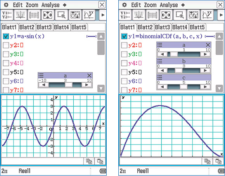Screen dimensions: 225x176
Task: Open slider a's options menu in left window
Action: [41, 75]
